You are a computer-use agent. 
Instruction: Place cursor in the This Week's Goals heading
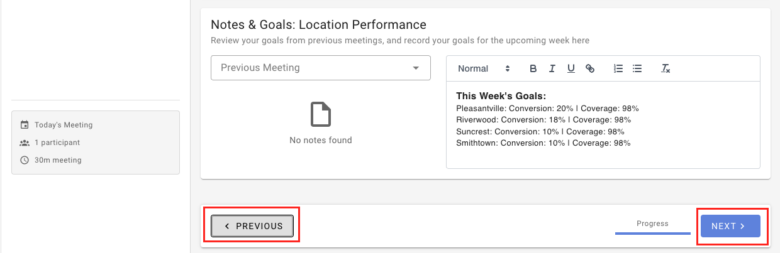click(x=501, y=96)
